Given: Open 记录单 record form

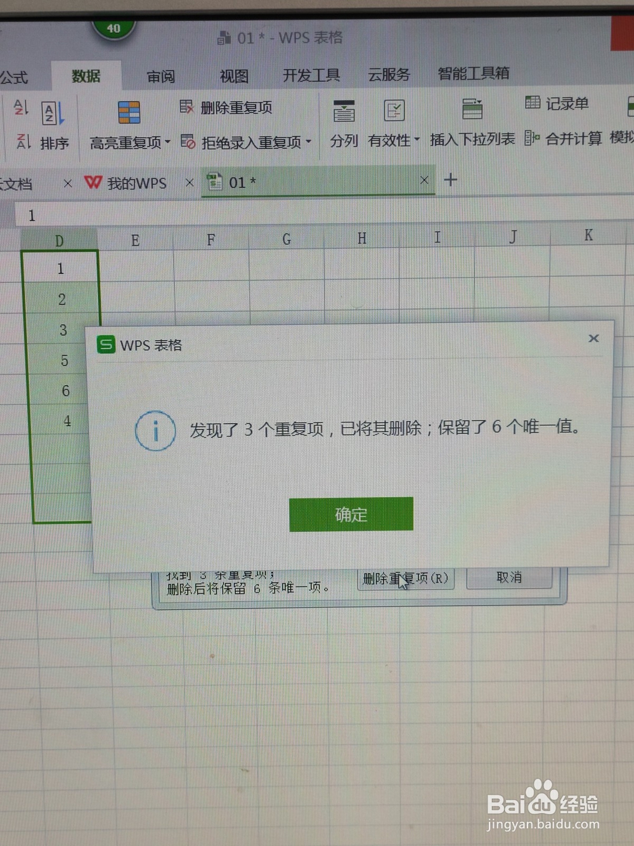Looking at the screenshot, I should (x=557, y=103).
